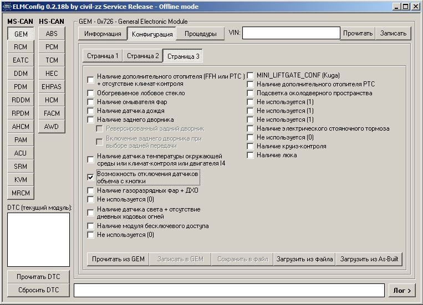Enable Наличие круиз-контроля checkbox
423x305 pixels.
tap(251, 146)
